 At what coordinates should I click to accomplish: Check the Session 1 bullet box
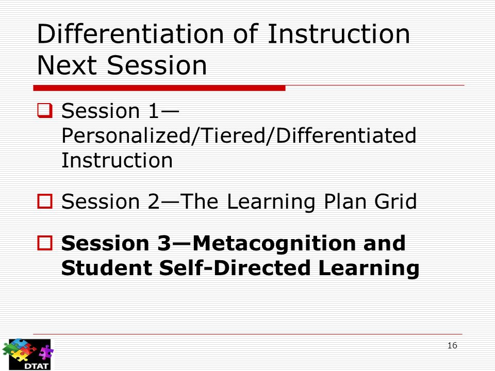click(x=45, y=110)
